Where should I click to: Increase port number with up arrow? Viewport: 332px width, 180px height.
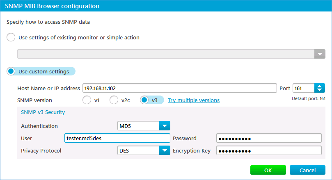coord(320,86)
